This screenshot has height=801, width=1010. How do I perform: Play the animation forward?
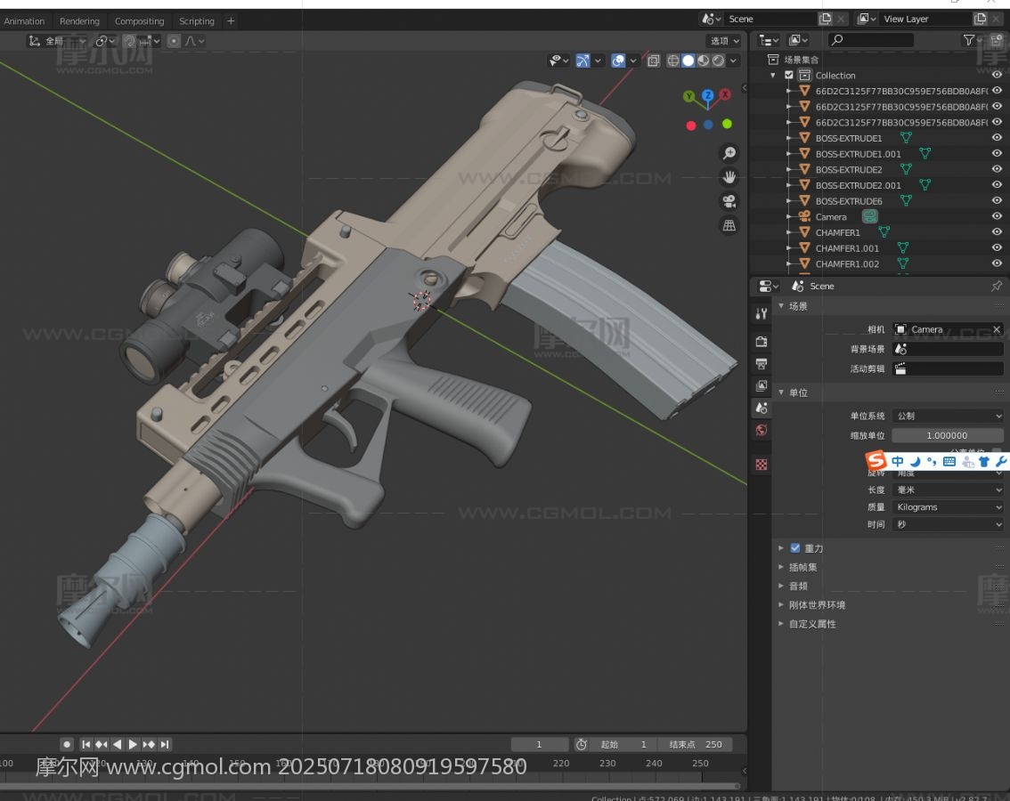pos(133,744)
